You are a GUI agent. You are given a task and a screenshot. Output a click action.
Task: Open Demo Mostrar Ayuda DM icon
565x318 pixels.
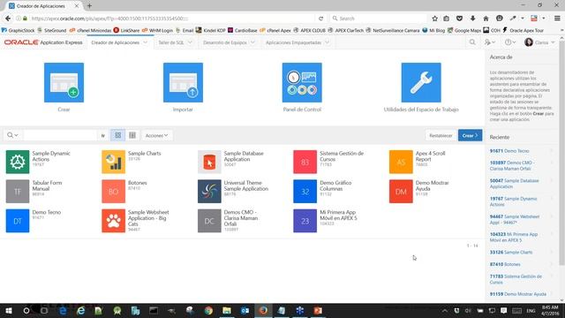[401, 192]
